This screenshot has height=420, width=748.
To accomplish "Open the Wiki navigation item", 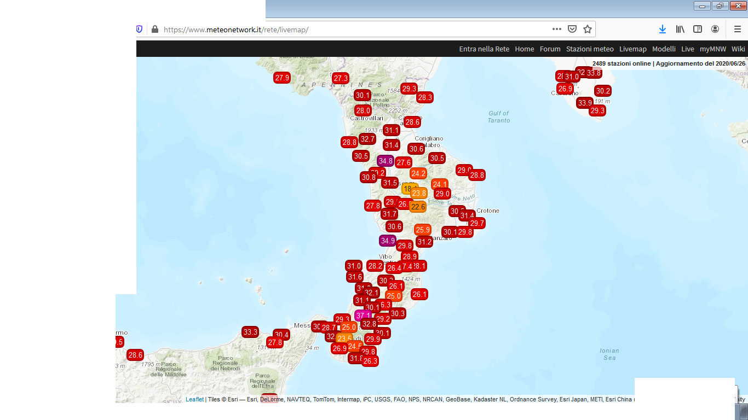I will [x=738, y=49].
